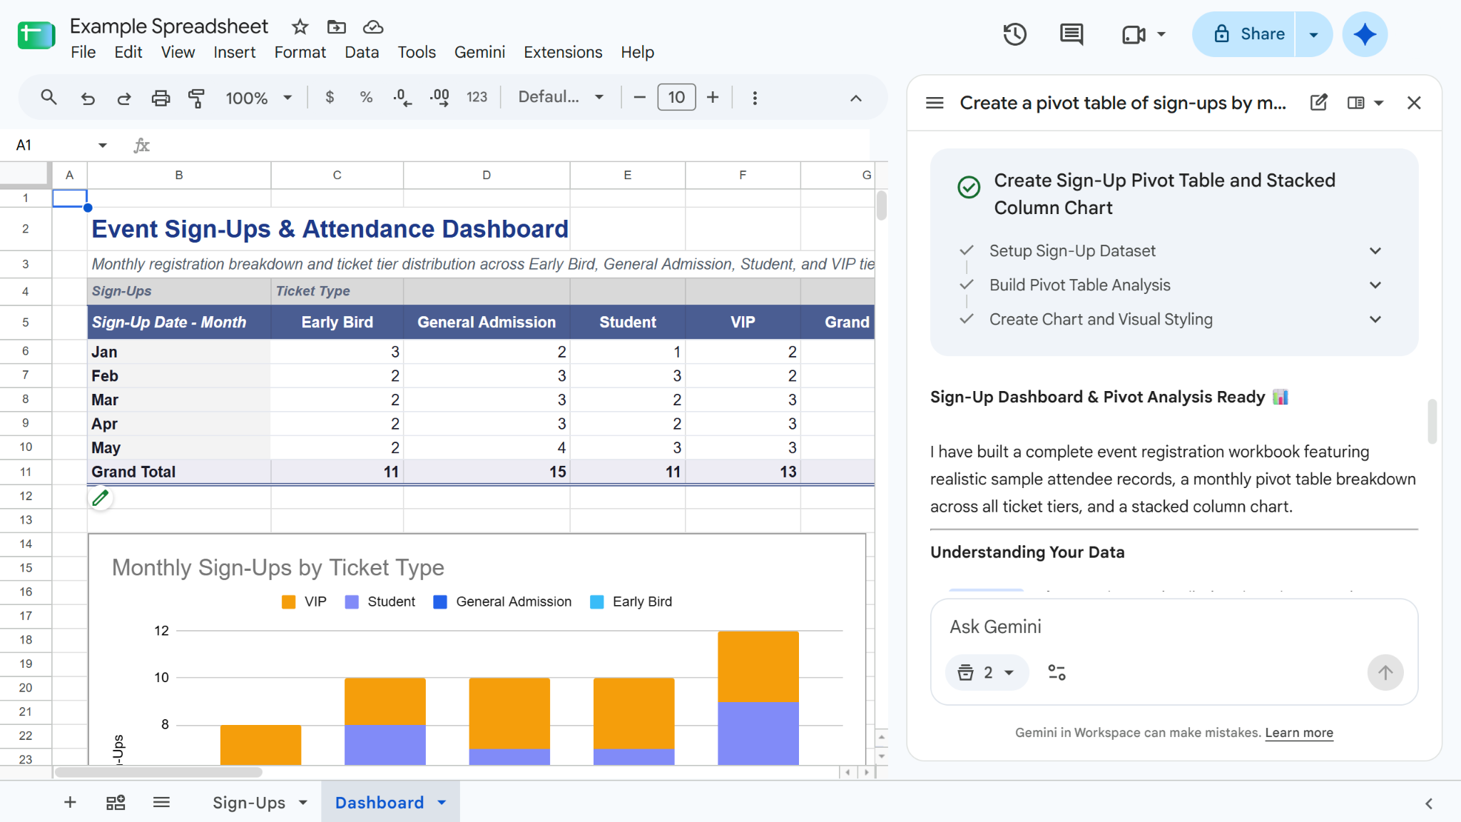The width and height of the screenshot is (1461, 822).
Task: Click the Early Bird legend swatch
Action: tap(597, 602)
